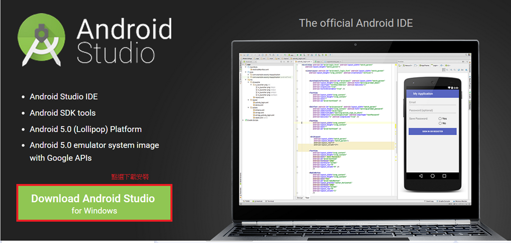Click the Email field in phone preview

point(433,102)
